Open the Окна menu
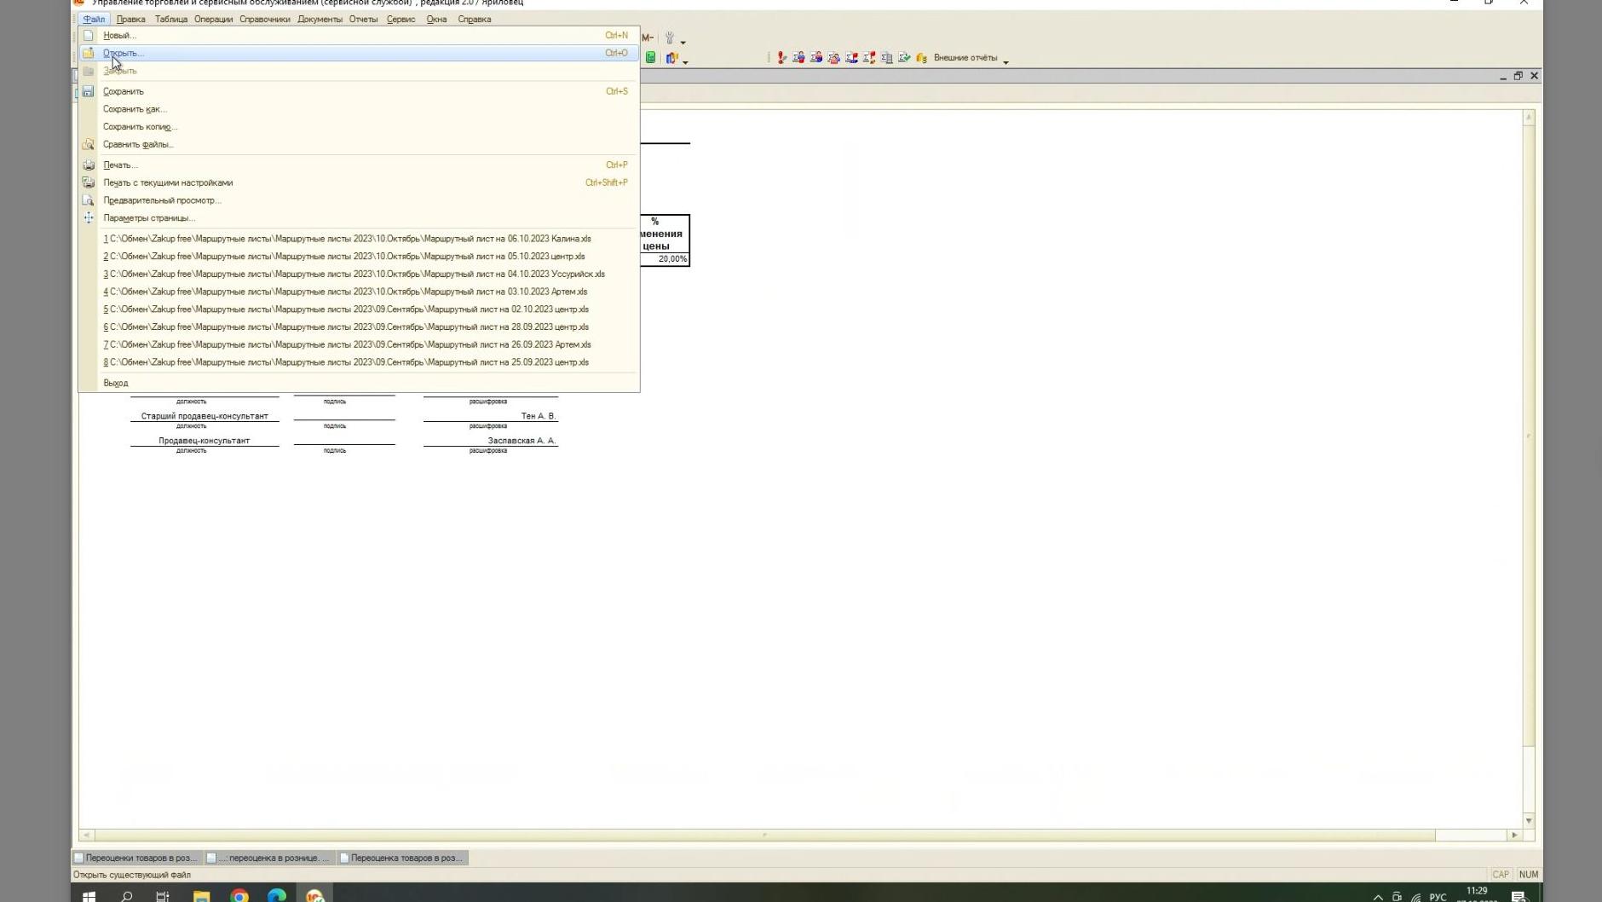 [x=436, y=19]
